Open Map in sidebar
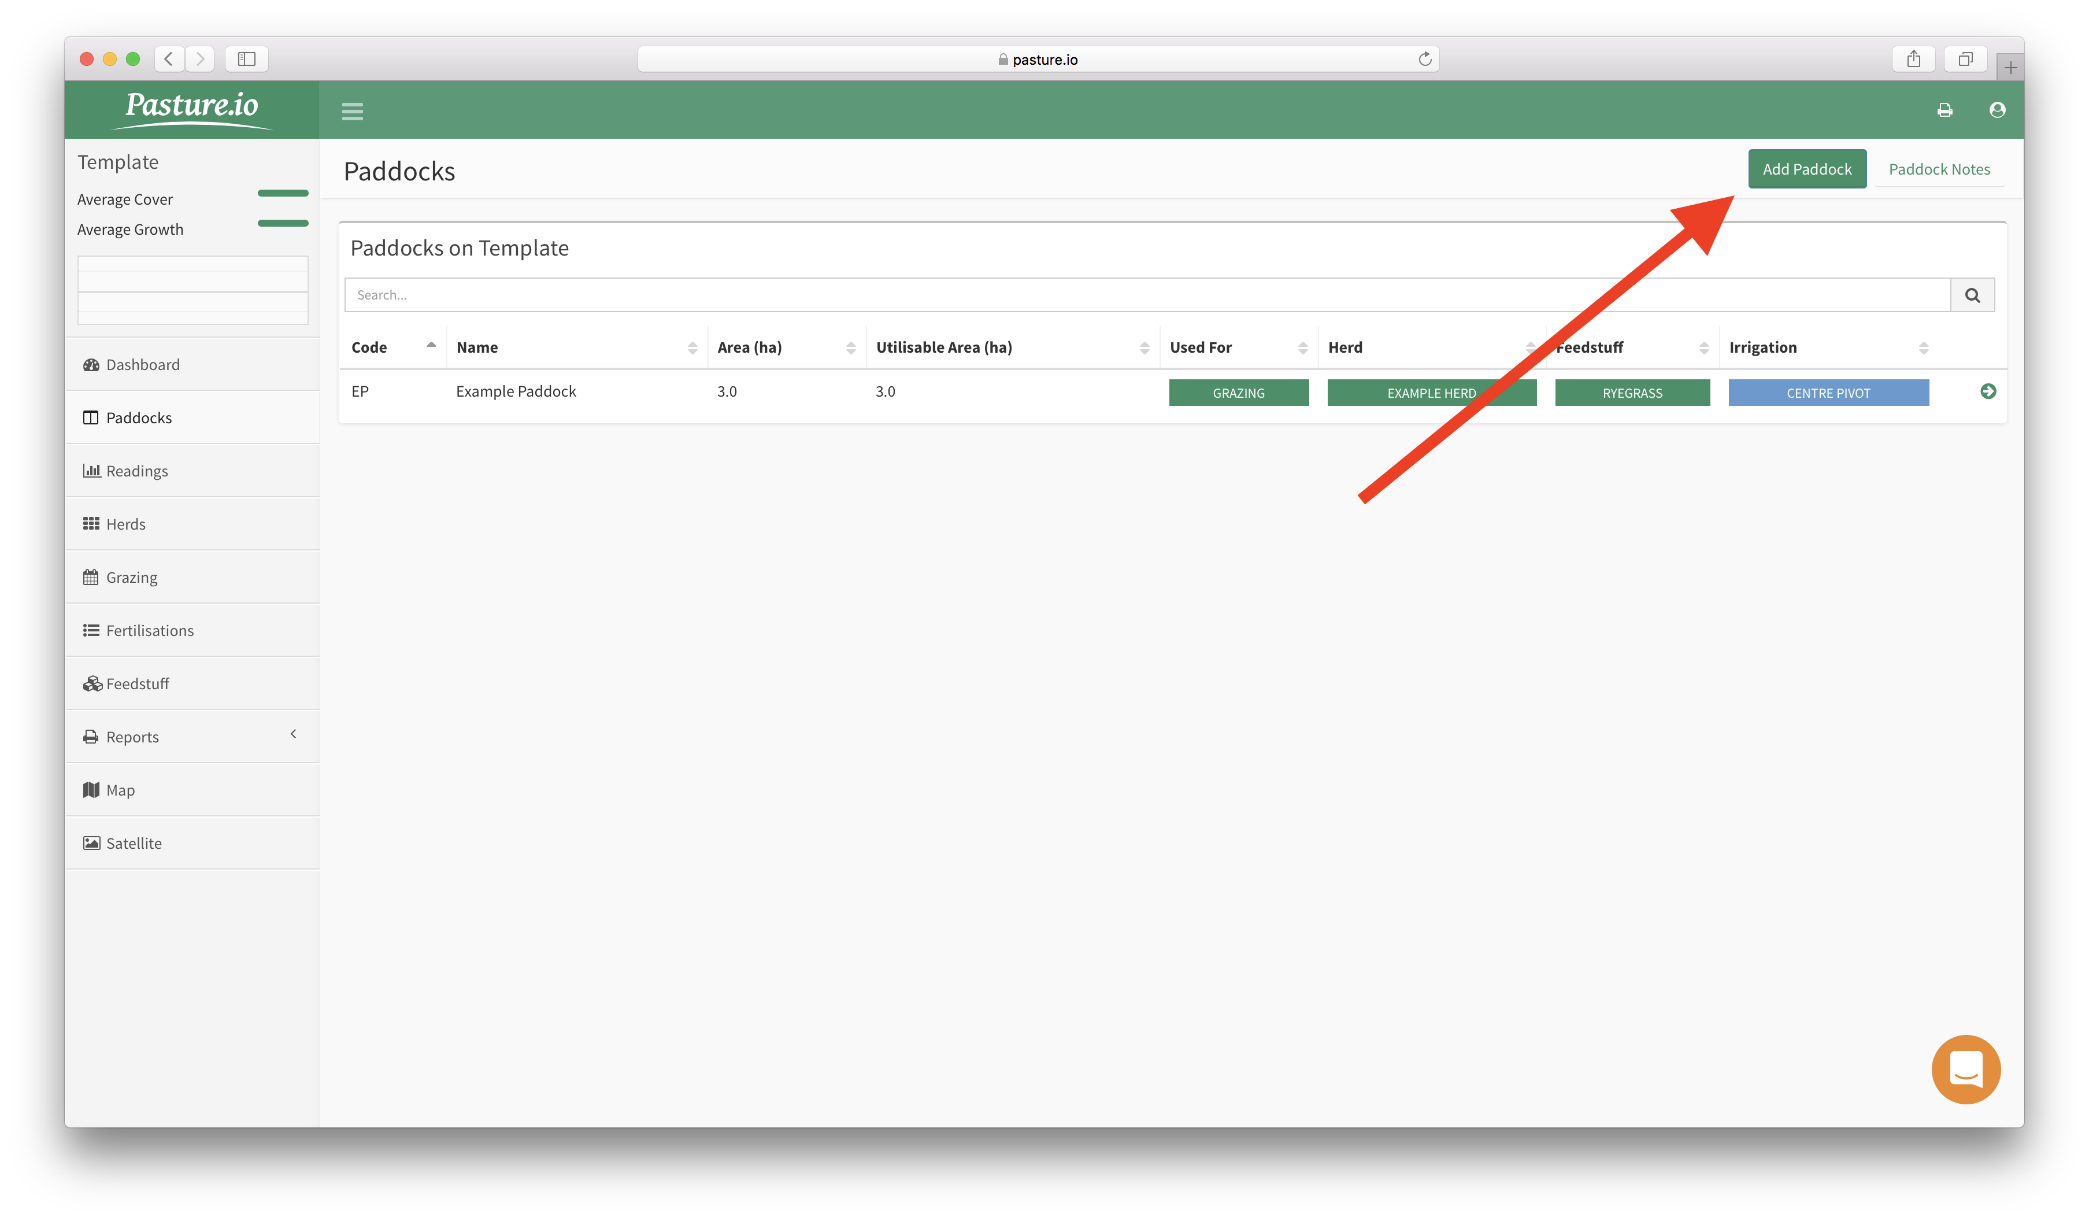Screen dimensions: 2089x1220 coord(192,790)
